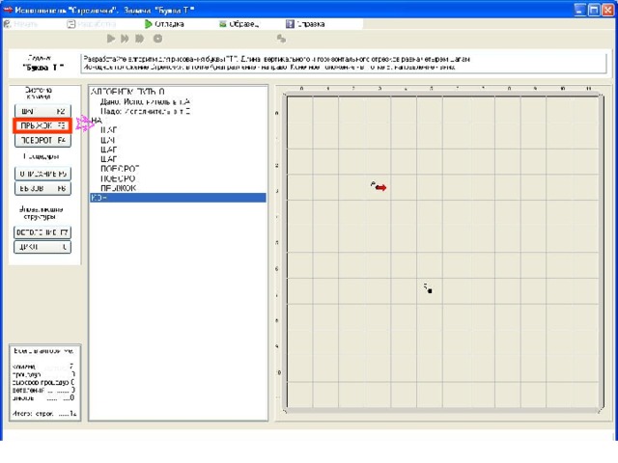Insert the ШАГ F2 command

[42, 111]
